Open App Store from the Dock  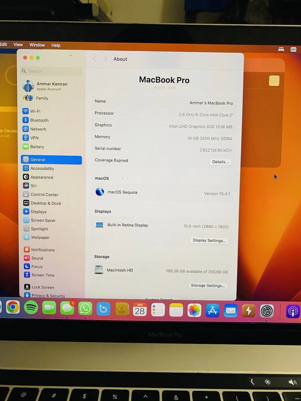click(212, 310)
